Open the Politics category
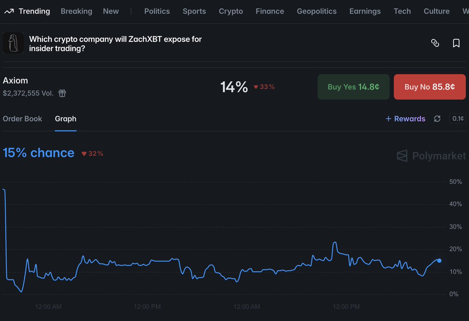 [x=157, y=11]
